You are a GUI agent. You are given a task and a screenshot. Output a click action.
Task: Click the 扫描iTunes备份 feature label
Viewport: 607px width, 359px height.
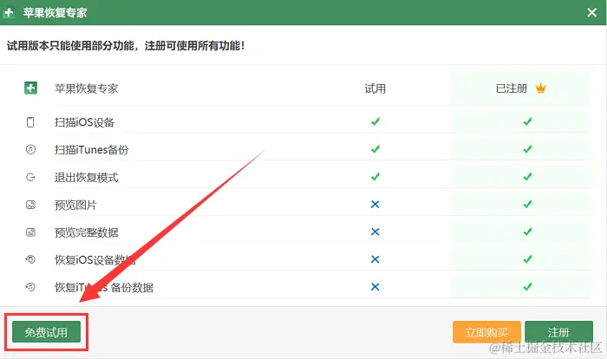pos(91,150)
